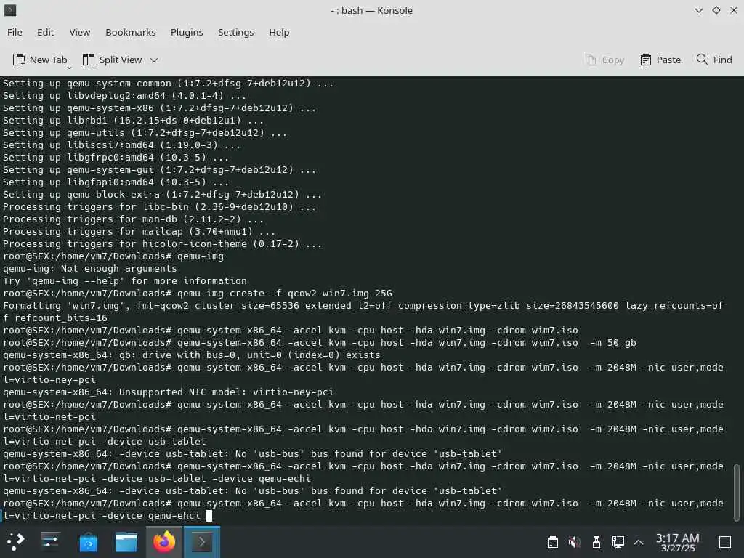Click 'Setting up qemu-block-extra' line

click(162, 195)
